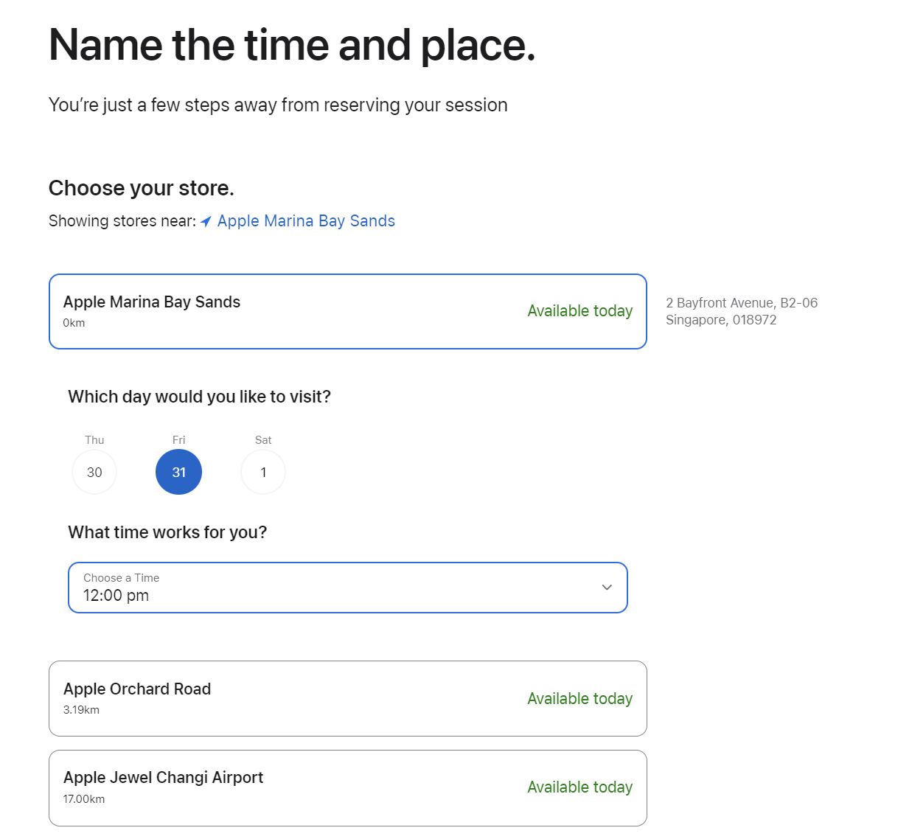
Task: Click the What time works for you text
Action: 168,532
